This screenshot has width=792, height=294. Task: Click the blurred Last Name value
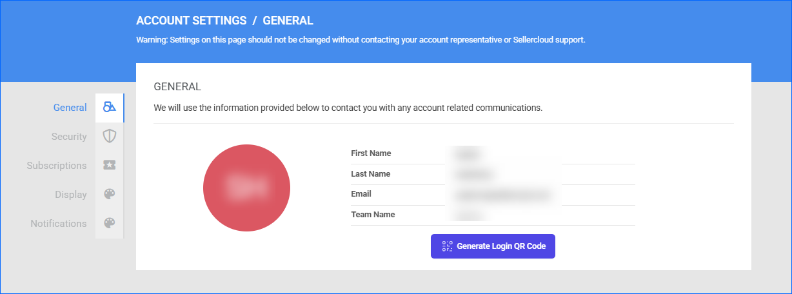474,174
